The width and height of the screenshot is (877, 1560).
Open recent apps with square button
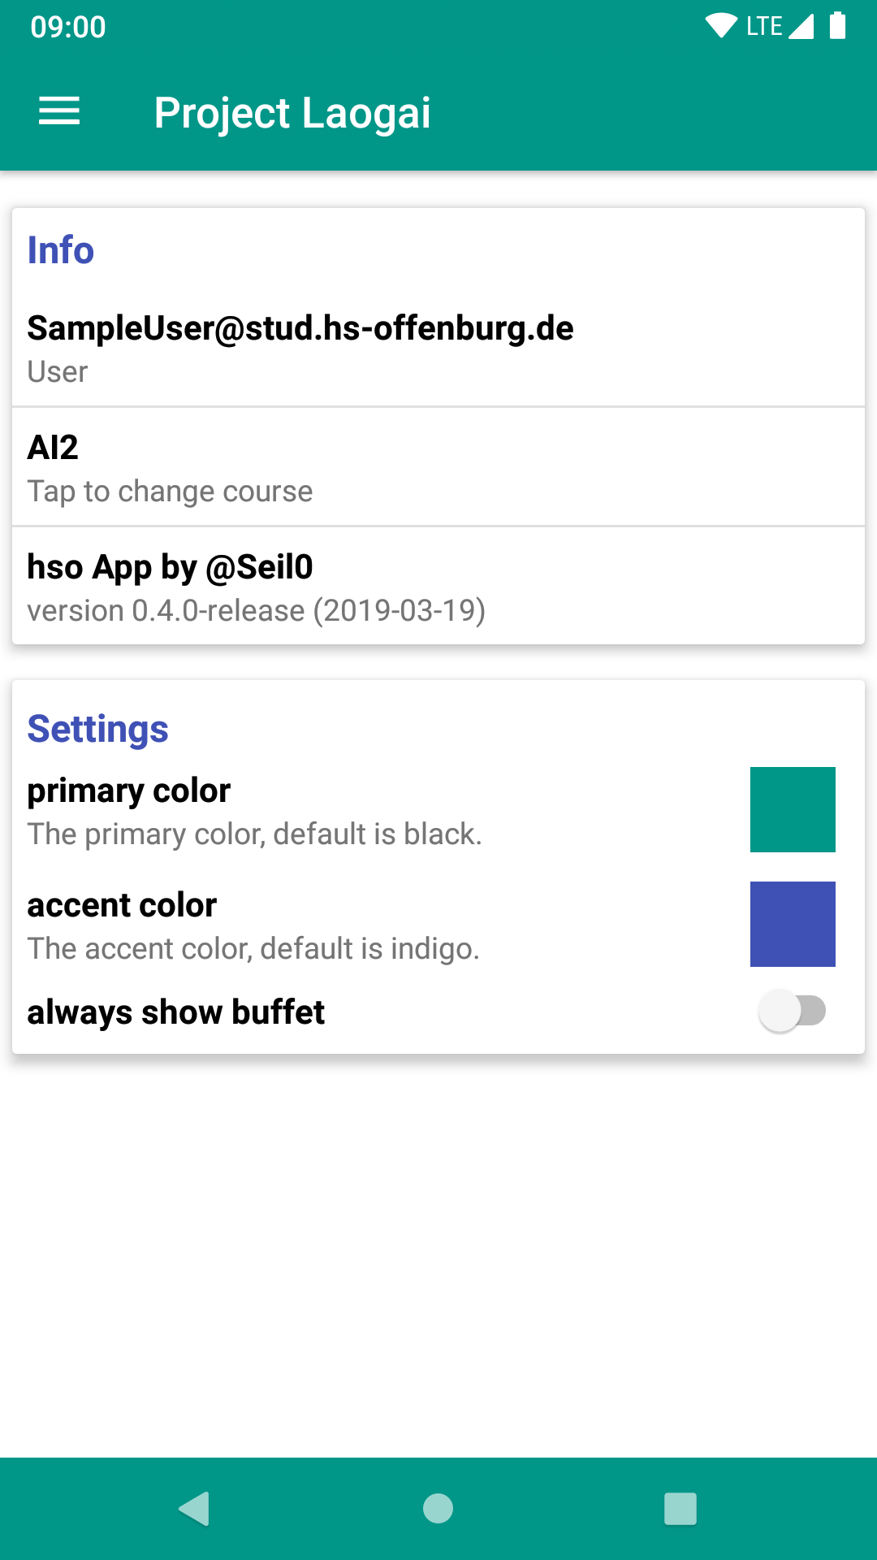(680, 1509)
